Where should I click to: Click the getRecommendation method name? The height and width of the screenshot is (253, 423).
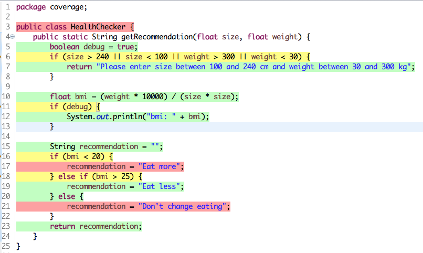157,37
